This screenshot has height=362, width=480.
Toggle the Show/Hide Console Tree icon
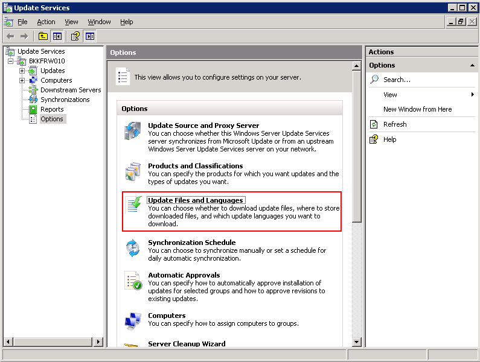[57, 36]
